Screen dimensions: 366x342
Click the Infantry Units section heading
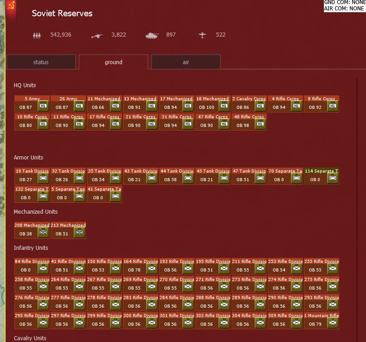(x=31, y=248)
